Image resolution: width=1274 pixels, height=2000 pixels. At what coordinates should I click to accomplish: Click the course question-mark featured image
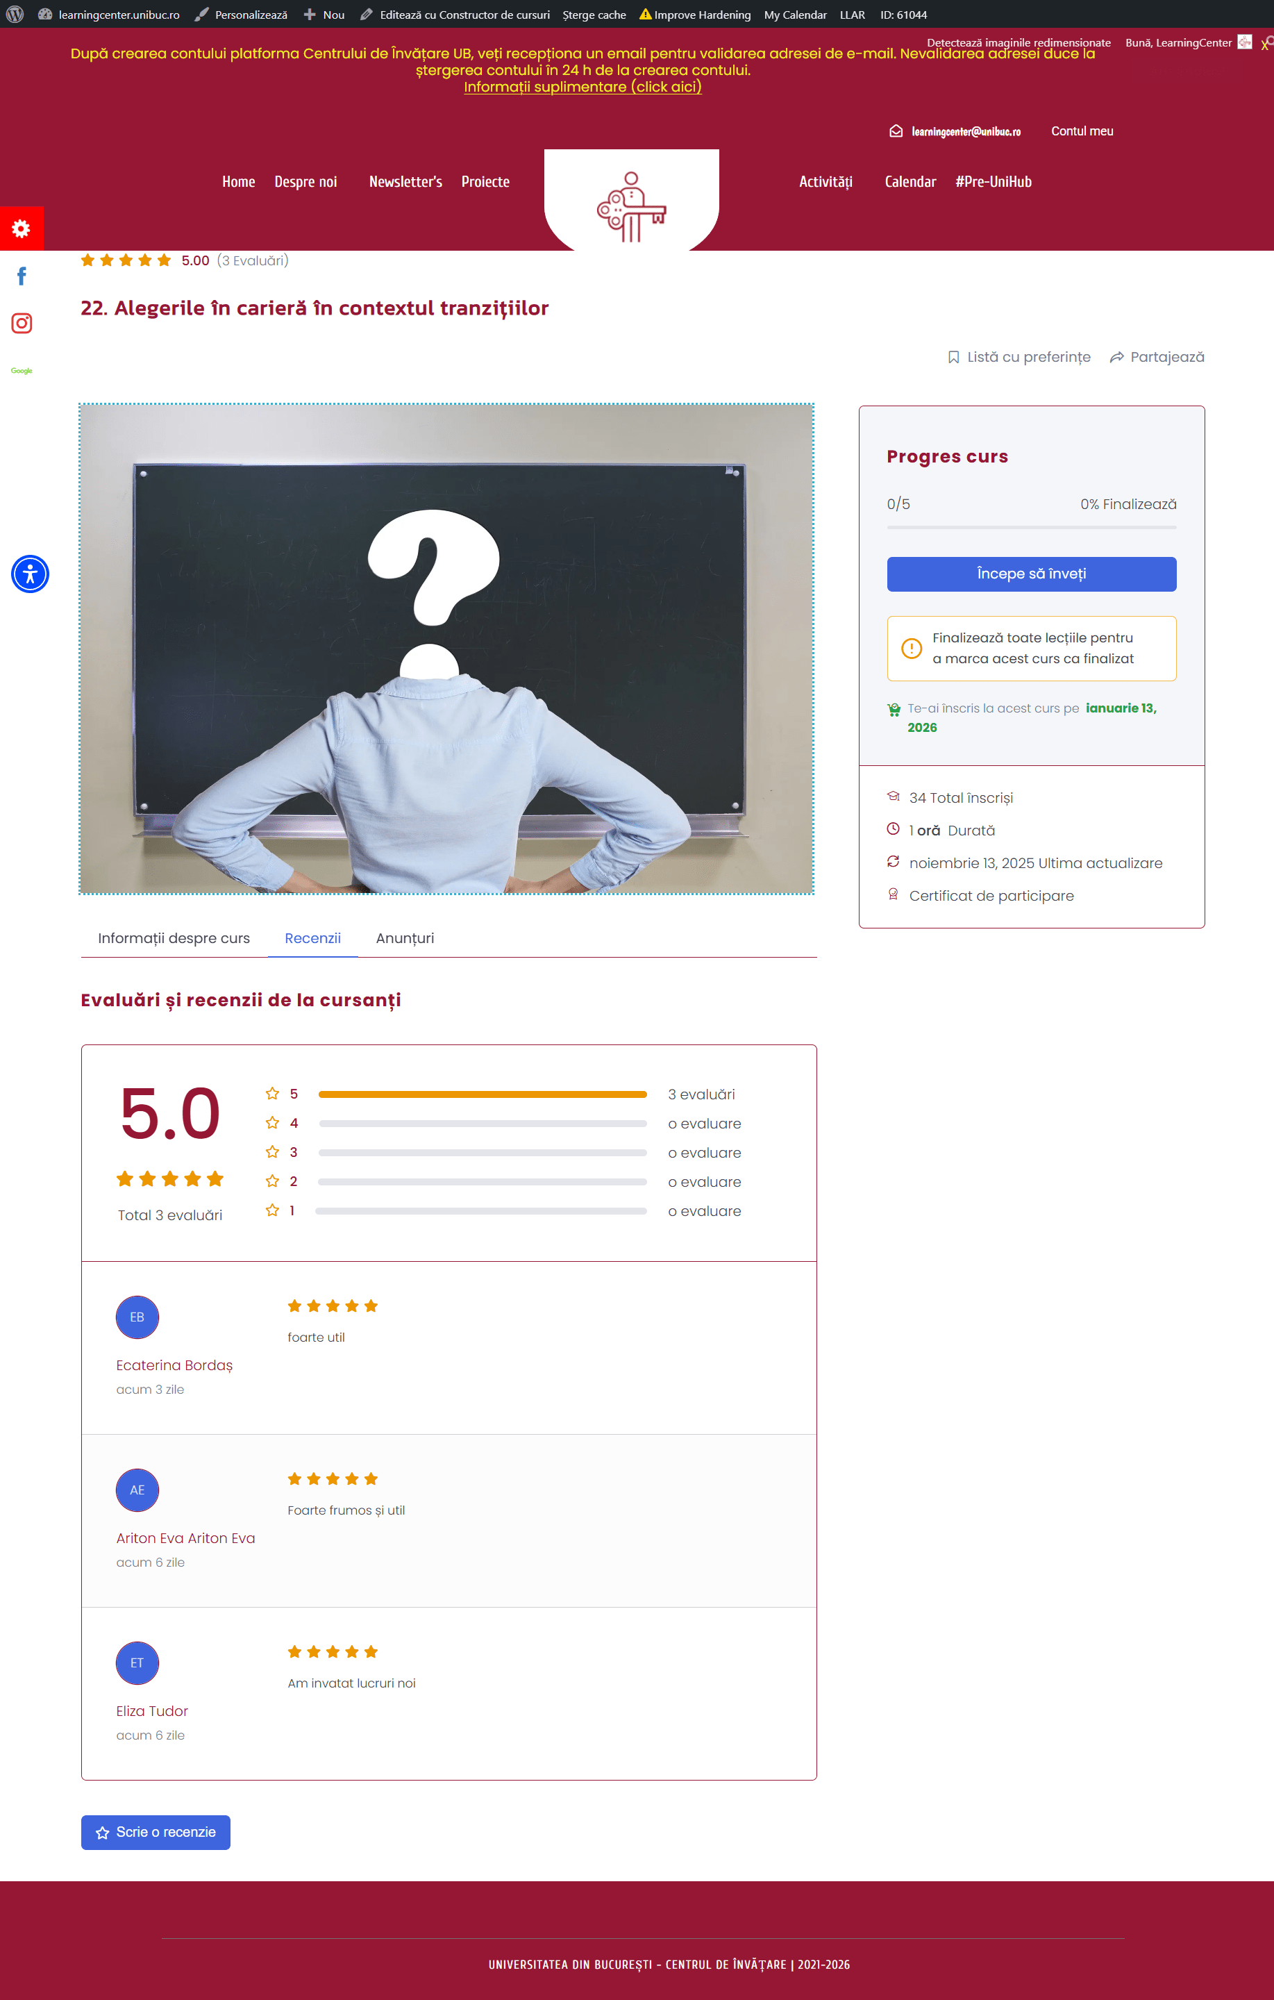tap(447, 649)
